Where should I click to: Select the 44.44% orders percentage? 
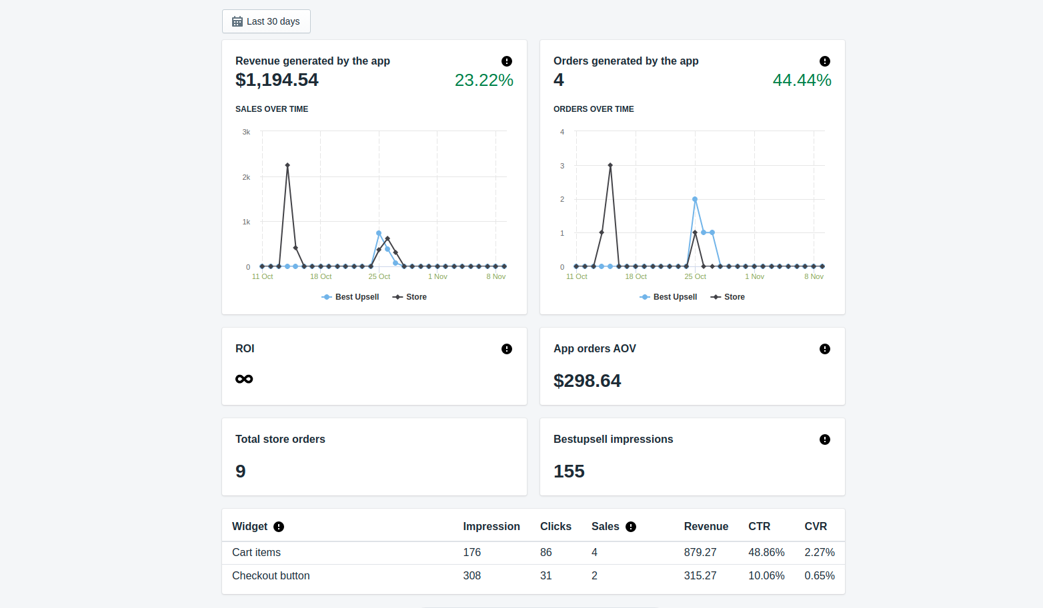pos(802,81)
